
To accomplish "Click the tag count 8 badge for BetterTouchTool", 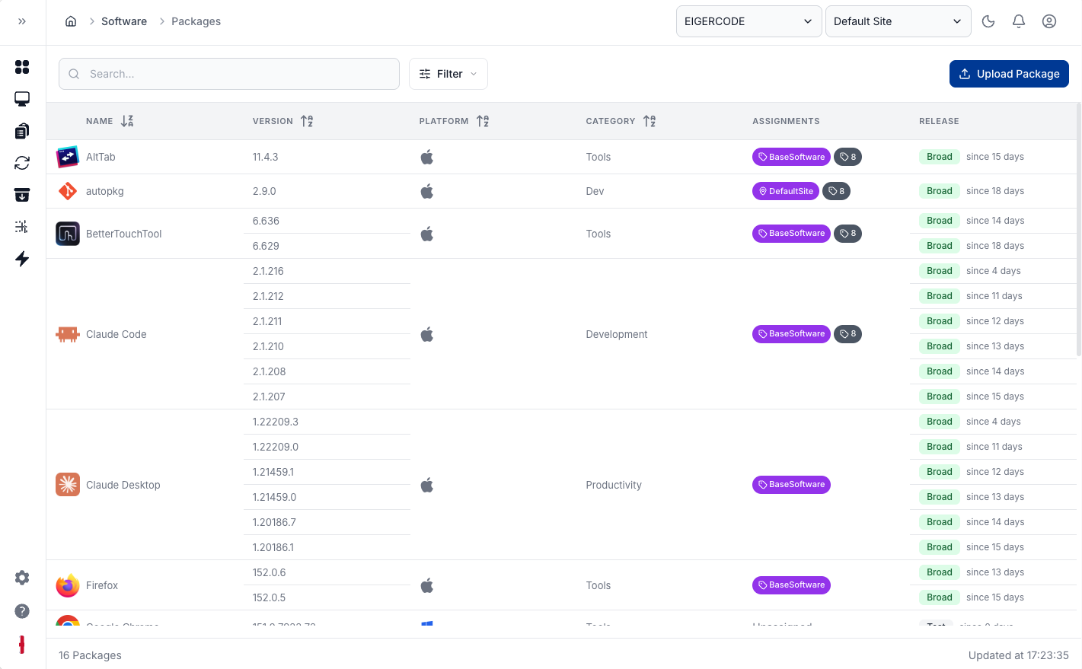I will tap(847, 233).
